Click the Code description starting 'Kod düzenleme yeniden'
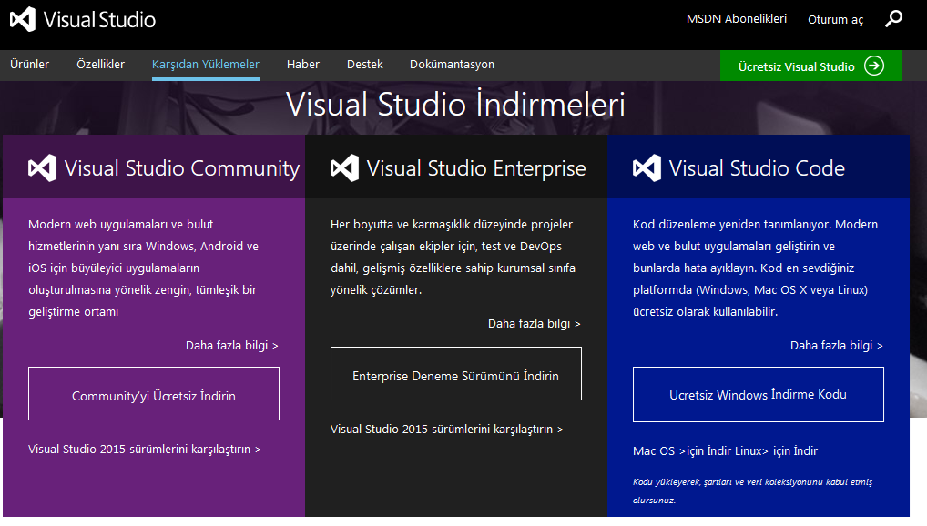The height and width of the screenshot is (526, 927). pyautogui.click(x=755, y=268)
